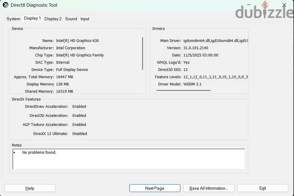Image resolution: width=294 pixels, height=196 pixels.
Task: Click the display memory value 128 MB
Action: (x=62, y=84)
